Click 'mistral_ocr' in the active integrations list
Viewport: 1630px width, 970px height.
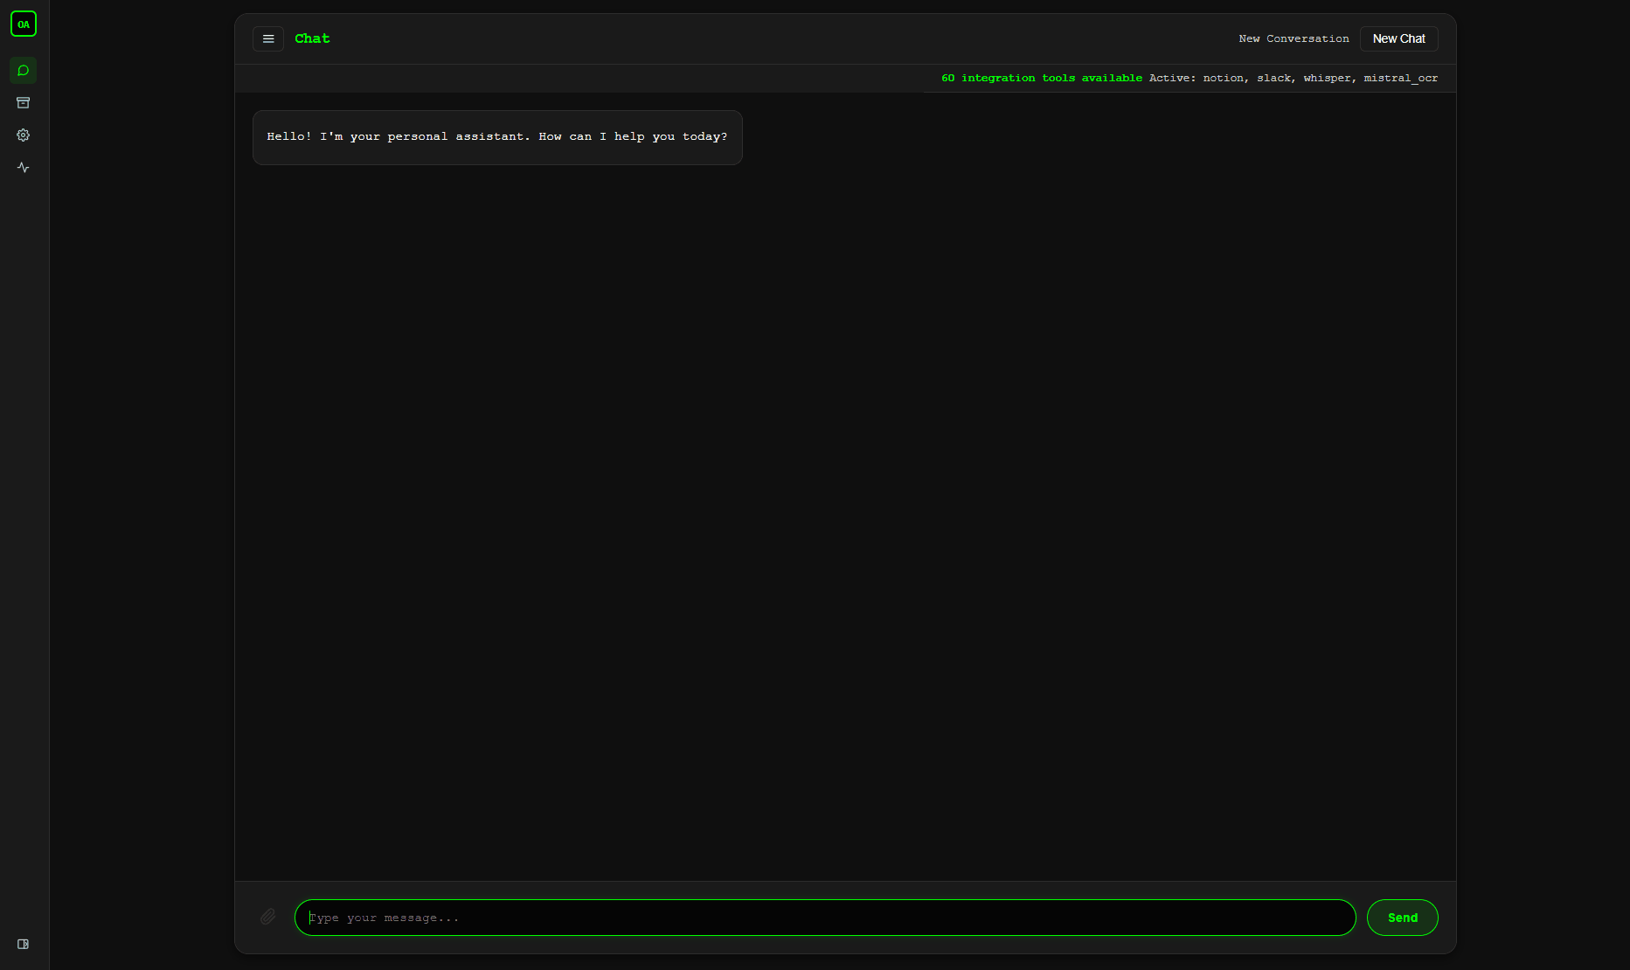click(1400, 78)
